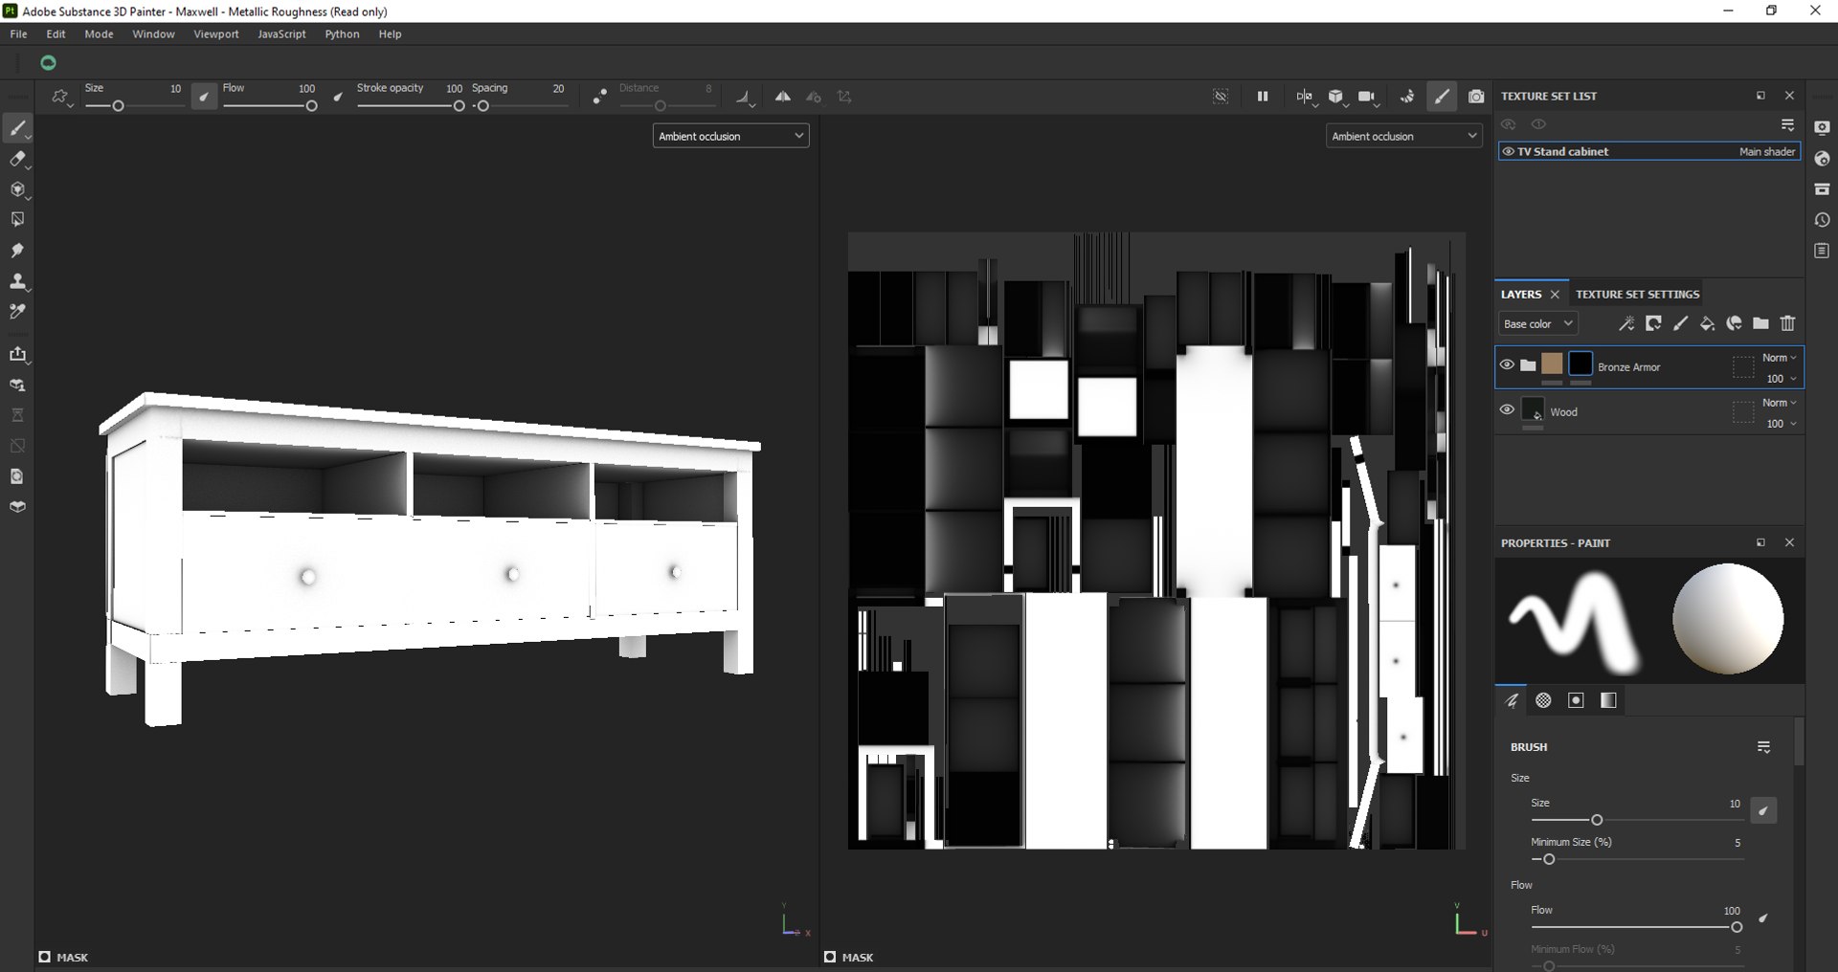Click the resource updater icon in left toolbar
This screenshot has width=1838, height=972.
(x=17, y=476)
